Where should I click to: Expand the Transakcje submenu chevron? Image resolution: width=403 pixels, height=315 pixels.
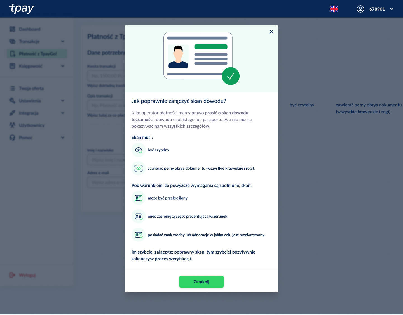63,41
